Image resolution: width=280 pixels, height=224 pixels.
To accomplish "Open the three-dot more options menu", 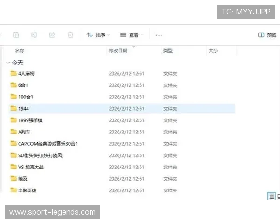I will point(159,35).
